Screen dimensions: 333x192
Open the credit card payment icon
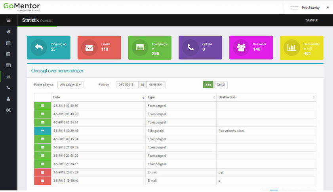click(8, 65)
